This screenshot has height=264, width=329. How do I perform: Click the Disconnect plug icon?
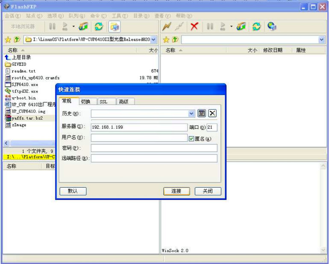(x=179, y=26)
